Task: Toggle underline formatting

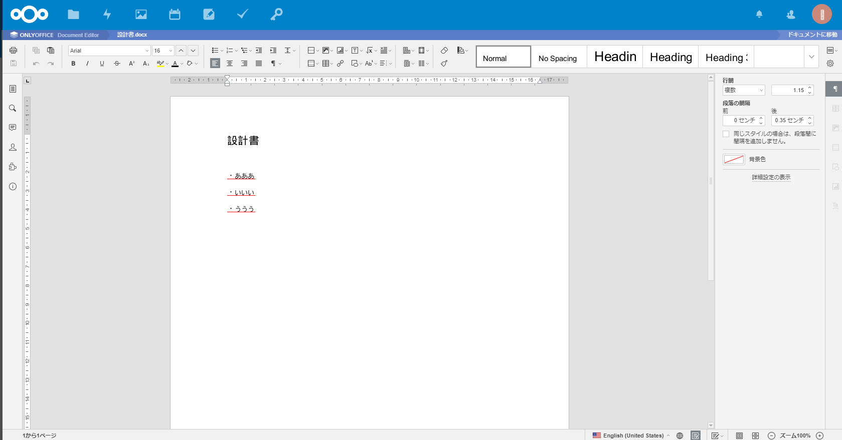Action: 102,64
